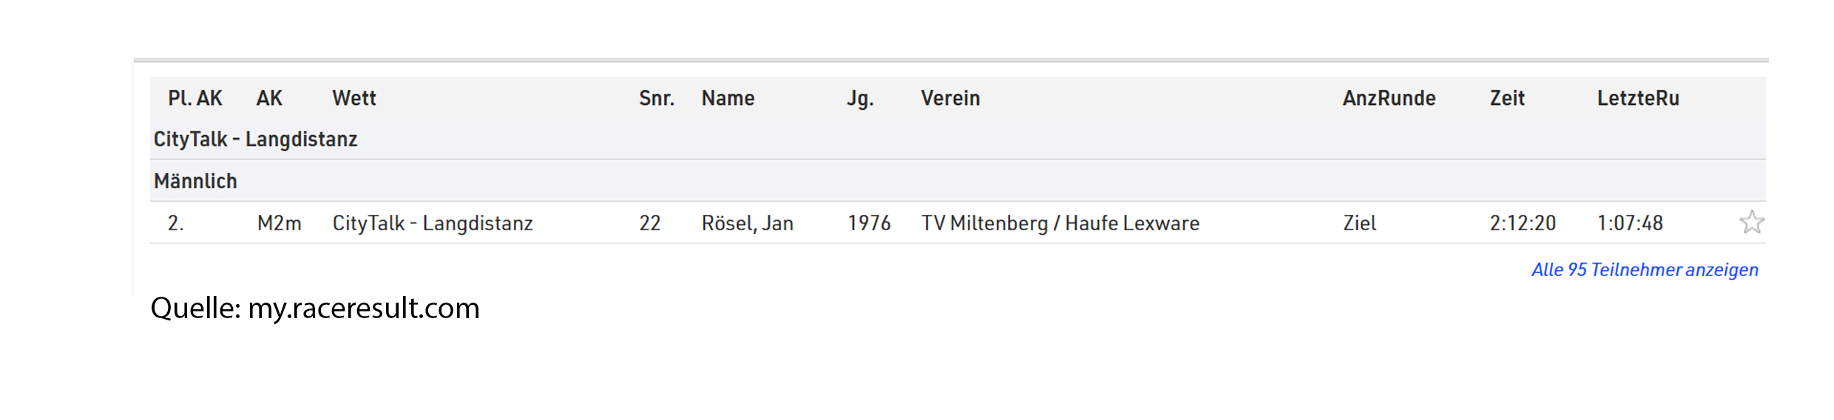Click the Wett column header

point(354,98)
